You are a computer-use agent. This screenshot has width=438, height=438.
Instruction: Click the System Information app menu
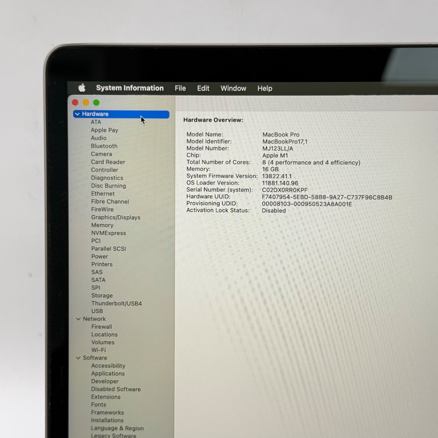[x=130, y=88]
